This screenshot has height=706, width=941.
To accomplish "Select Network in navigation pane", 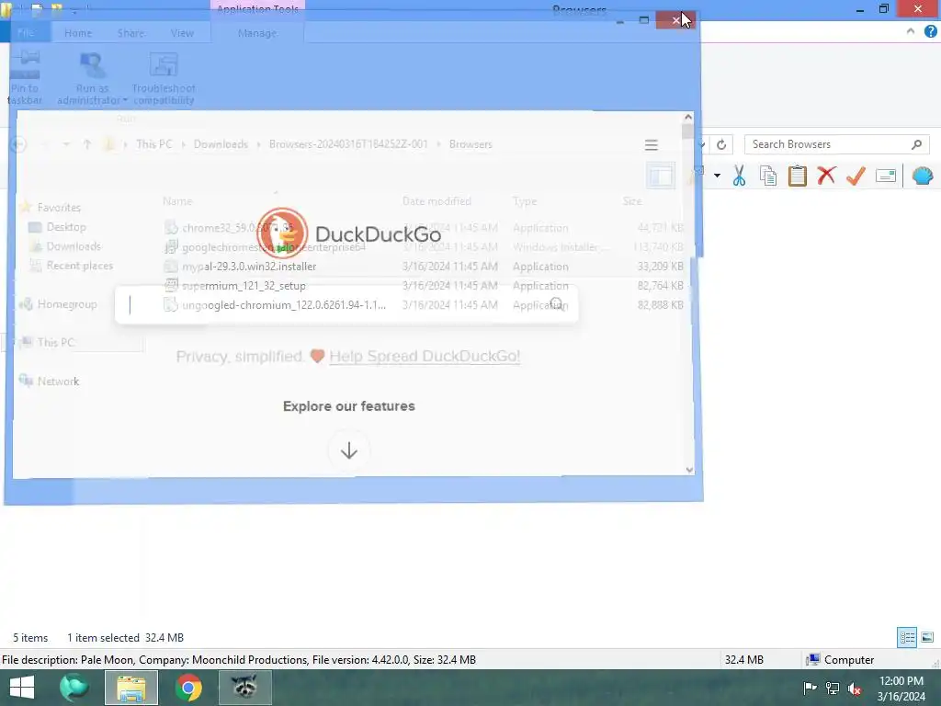I will coord(58,381).
